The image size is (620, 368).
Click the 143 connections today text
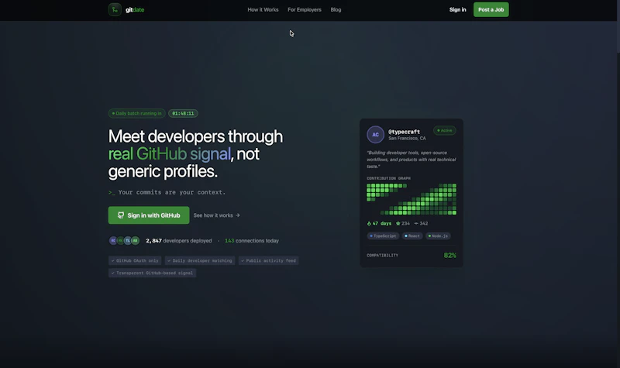(251, 241)
